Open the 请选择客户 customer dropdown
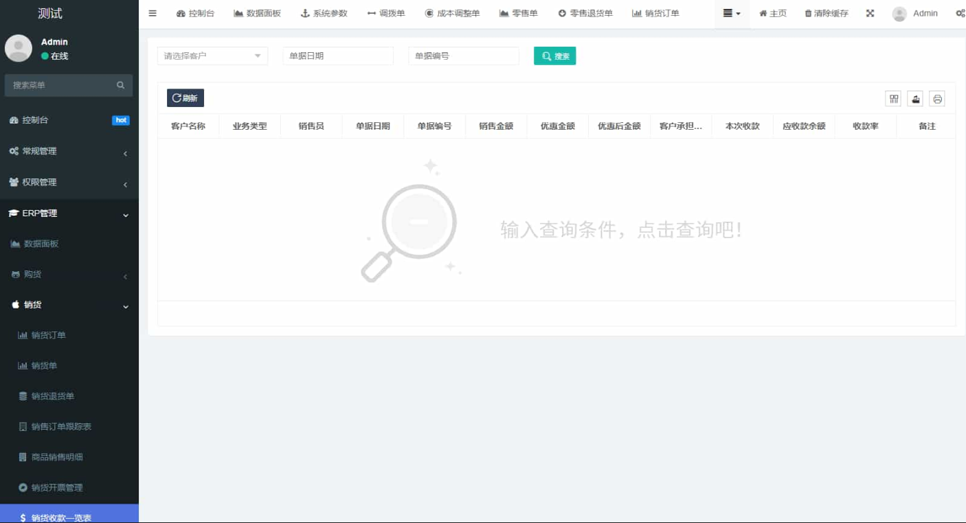966x523 pixels. (212, 56)
